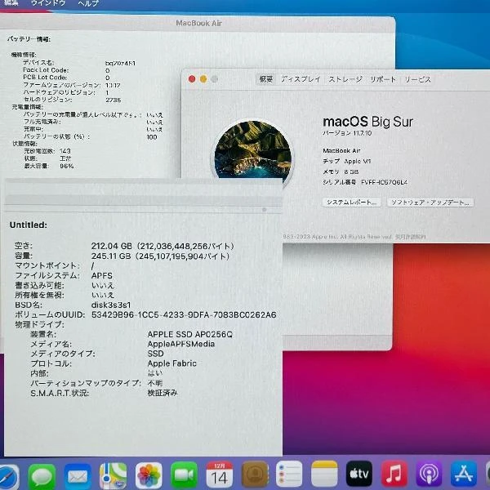This screenshot has width=490, height=490.
Task: Launch Mail from the Dock
Action: coord(78,475)
